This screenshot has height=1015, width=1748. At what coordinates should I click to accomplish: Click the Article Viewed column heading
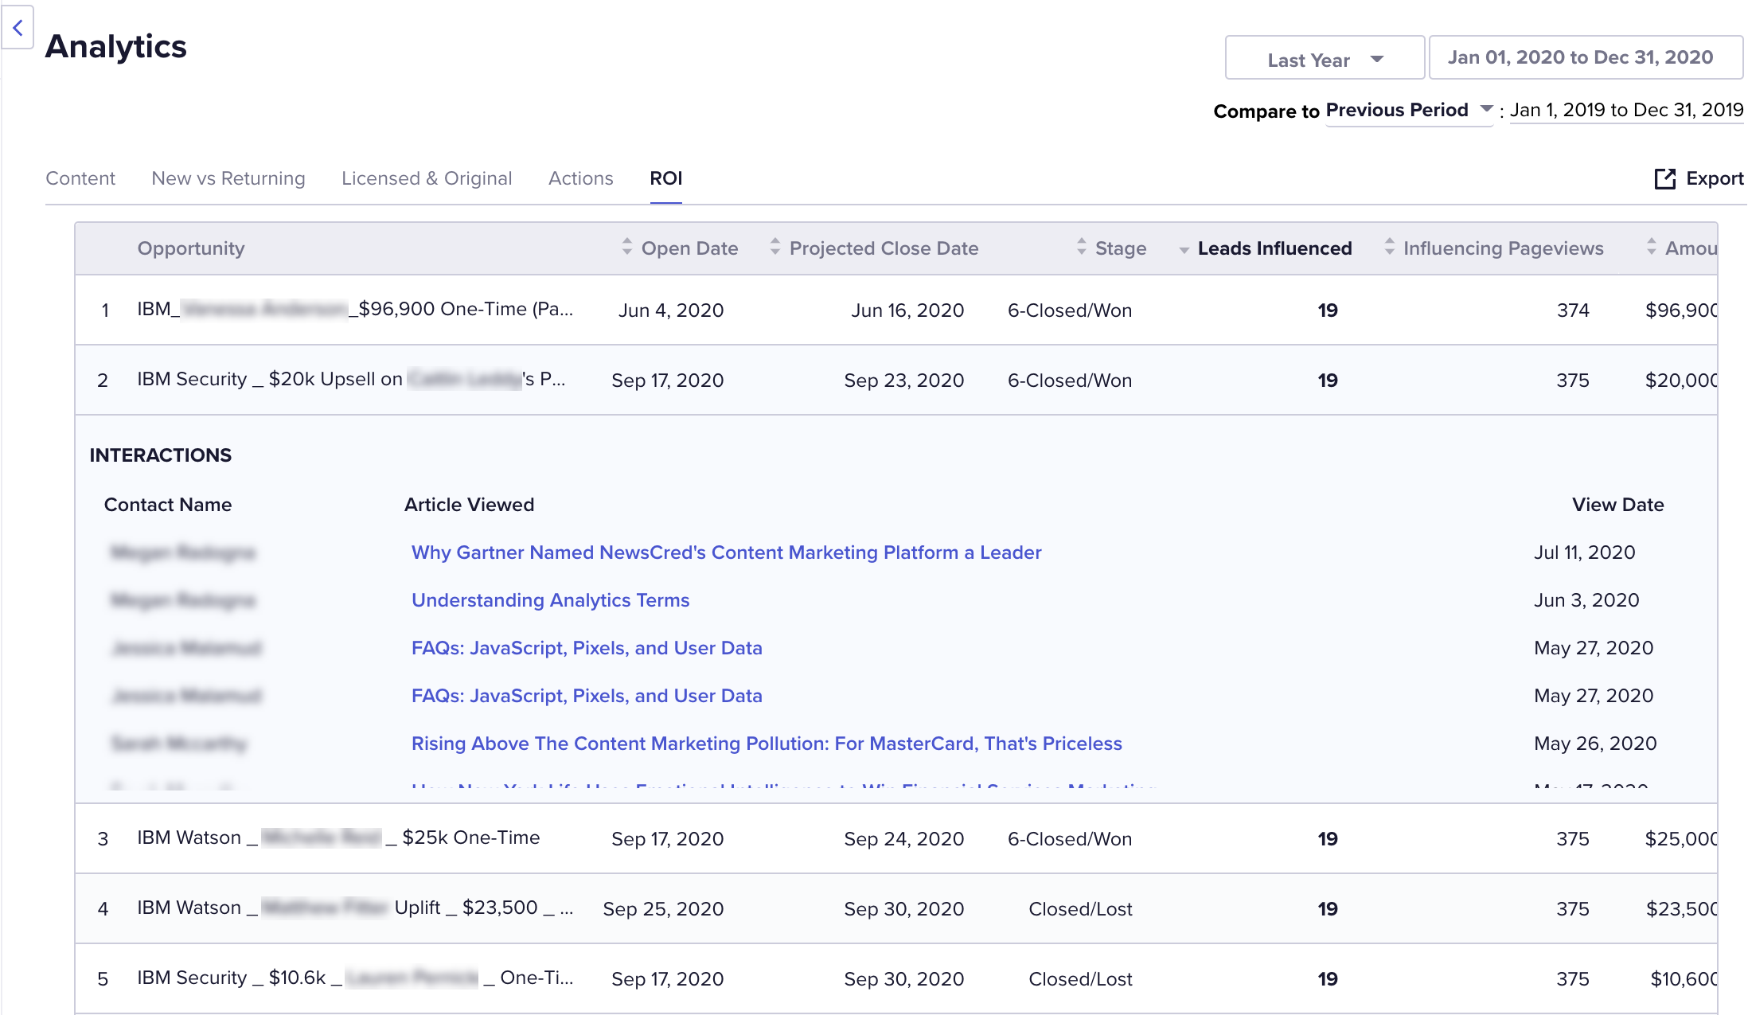469,505
